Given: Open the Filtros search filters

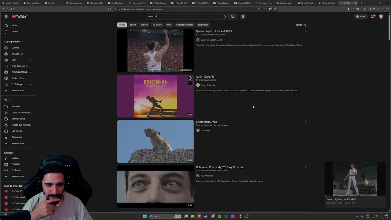Looking at the screenshot, I should click(x=301, y=25).
